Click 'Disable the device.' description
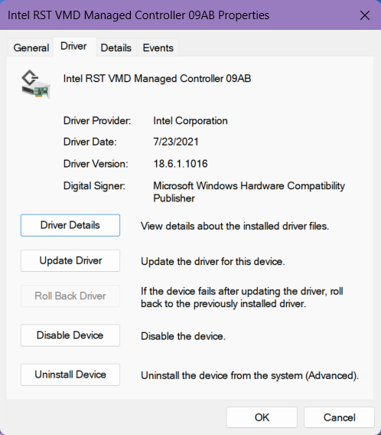 [x=183, y=336]
